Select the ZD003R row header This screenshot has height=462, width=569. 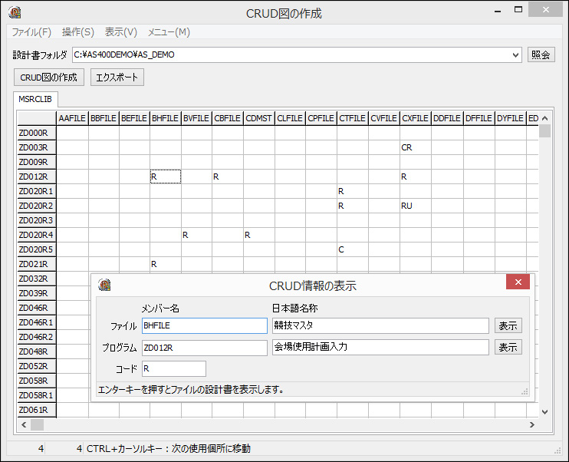tap(37, 147)
